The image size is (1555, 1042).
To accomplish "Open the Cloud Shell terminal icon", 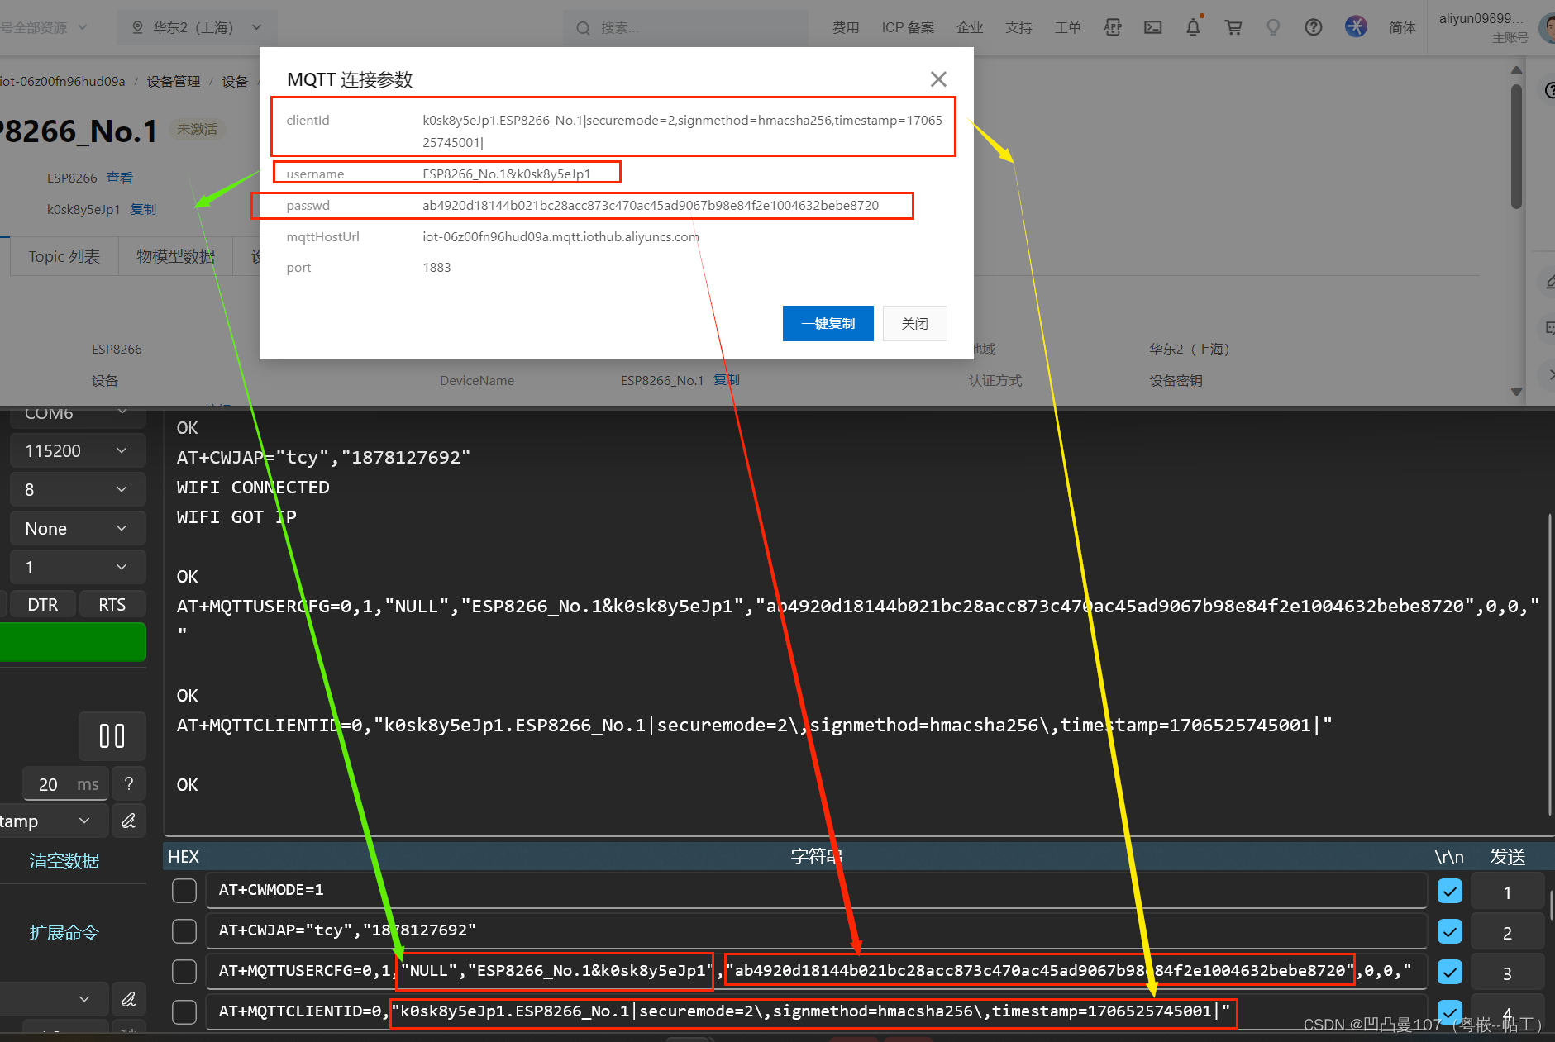I will click(1152, 27).
